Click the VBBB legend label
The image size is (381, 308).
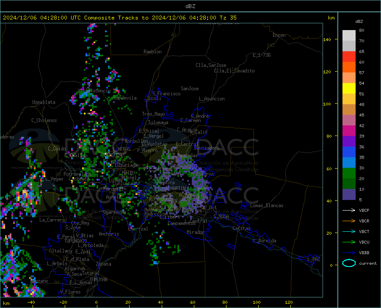[364, 253]
